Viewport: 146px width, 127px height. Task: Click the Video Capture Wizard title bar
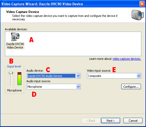tap(70, 4)
